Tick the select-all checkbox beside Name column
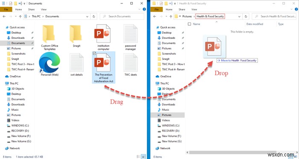 pyautogui.click(x=189, y=24)
